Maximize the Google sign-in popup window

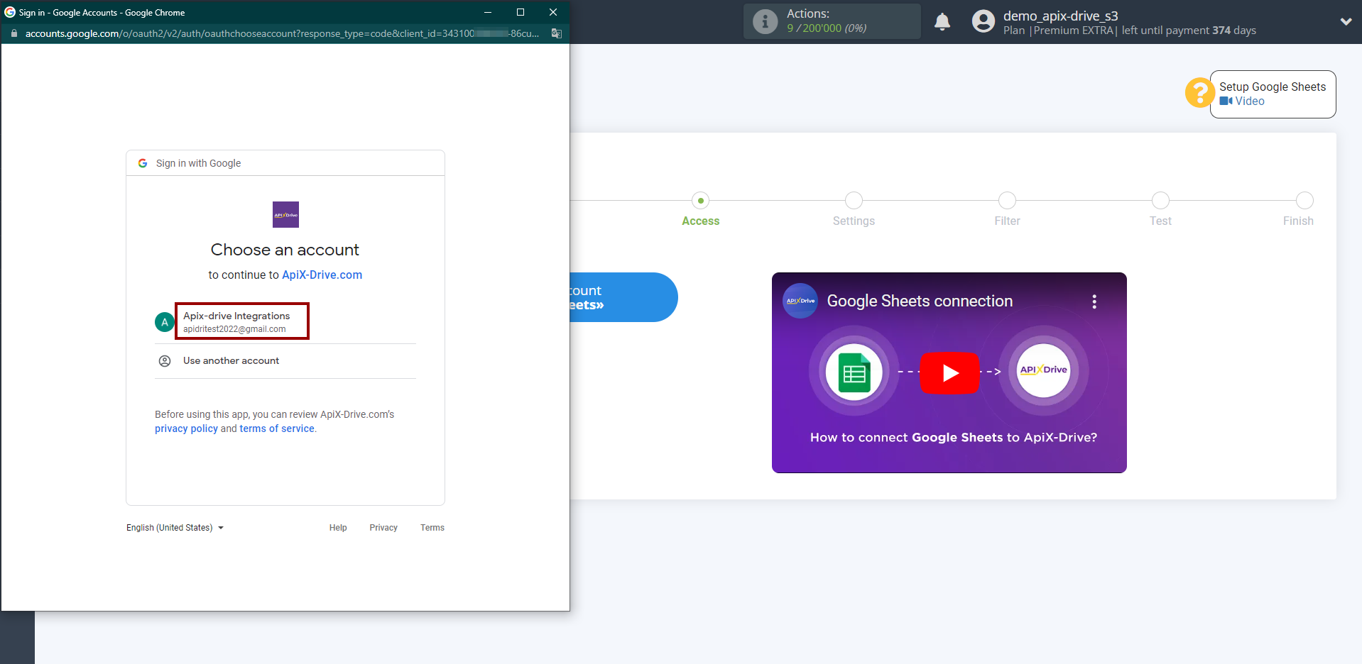point(521,12)
